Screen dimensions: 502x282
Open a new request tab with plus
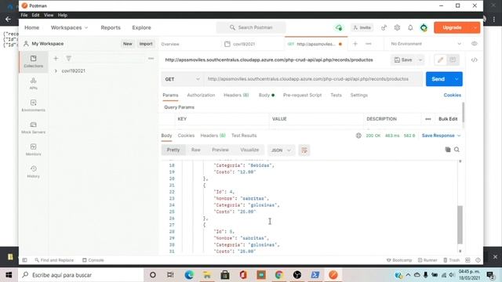point(355,44)
